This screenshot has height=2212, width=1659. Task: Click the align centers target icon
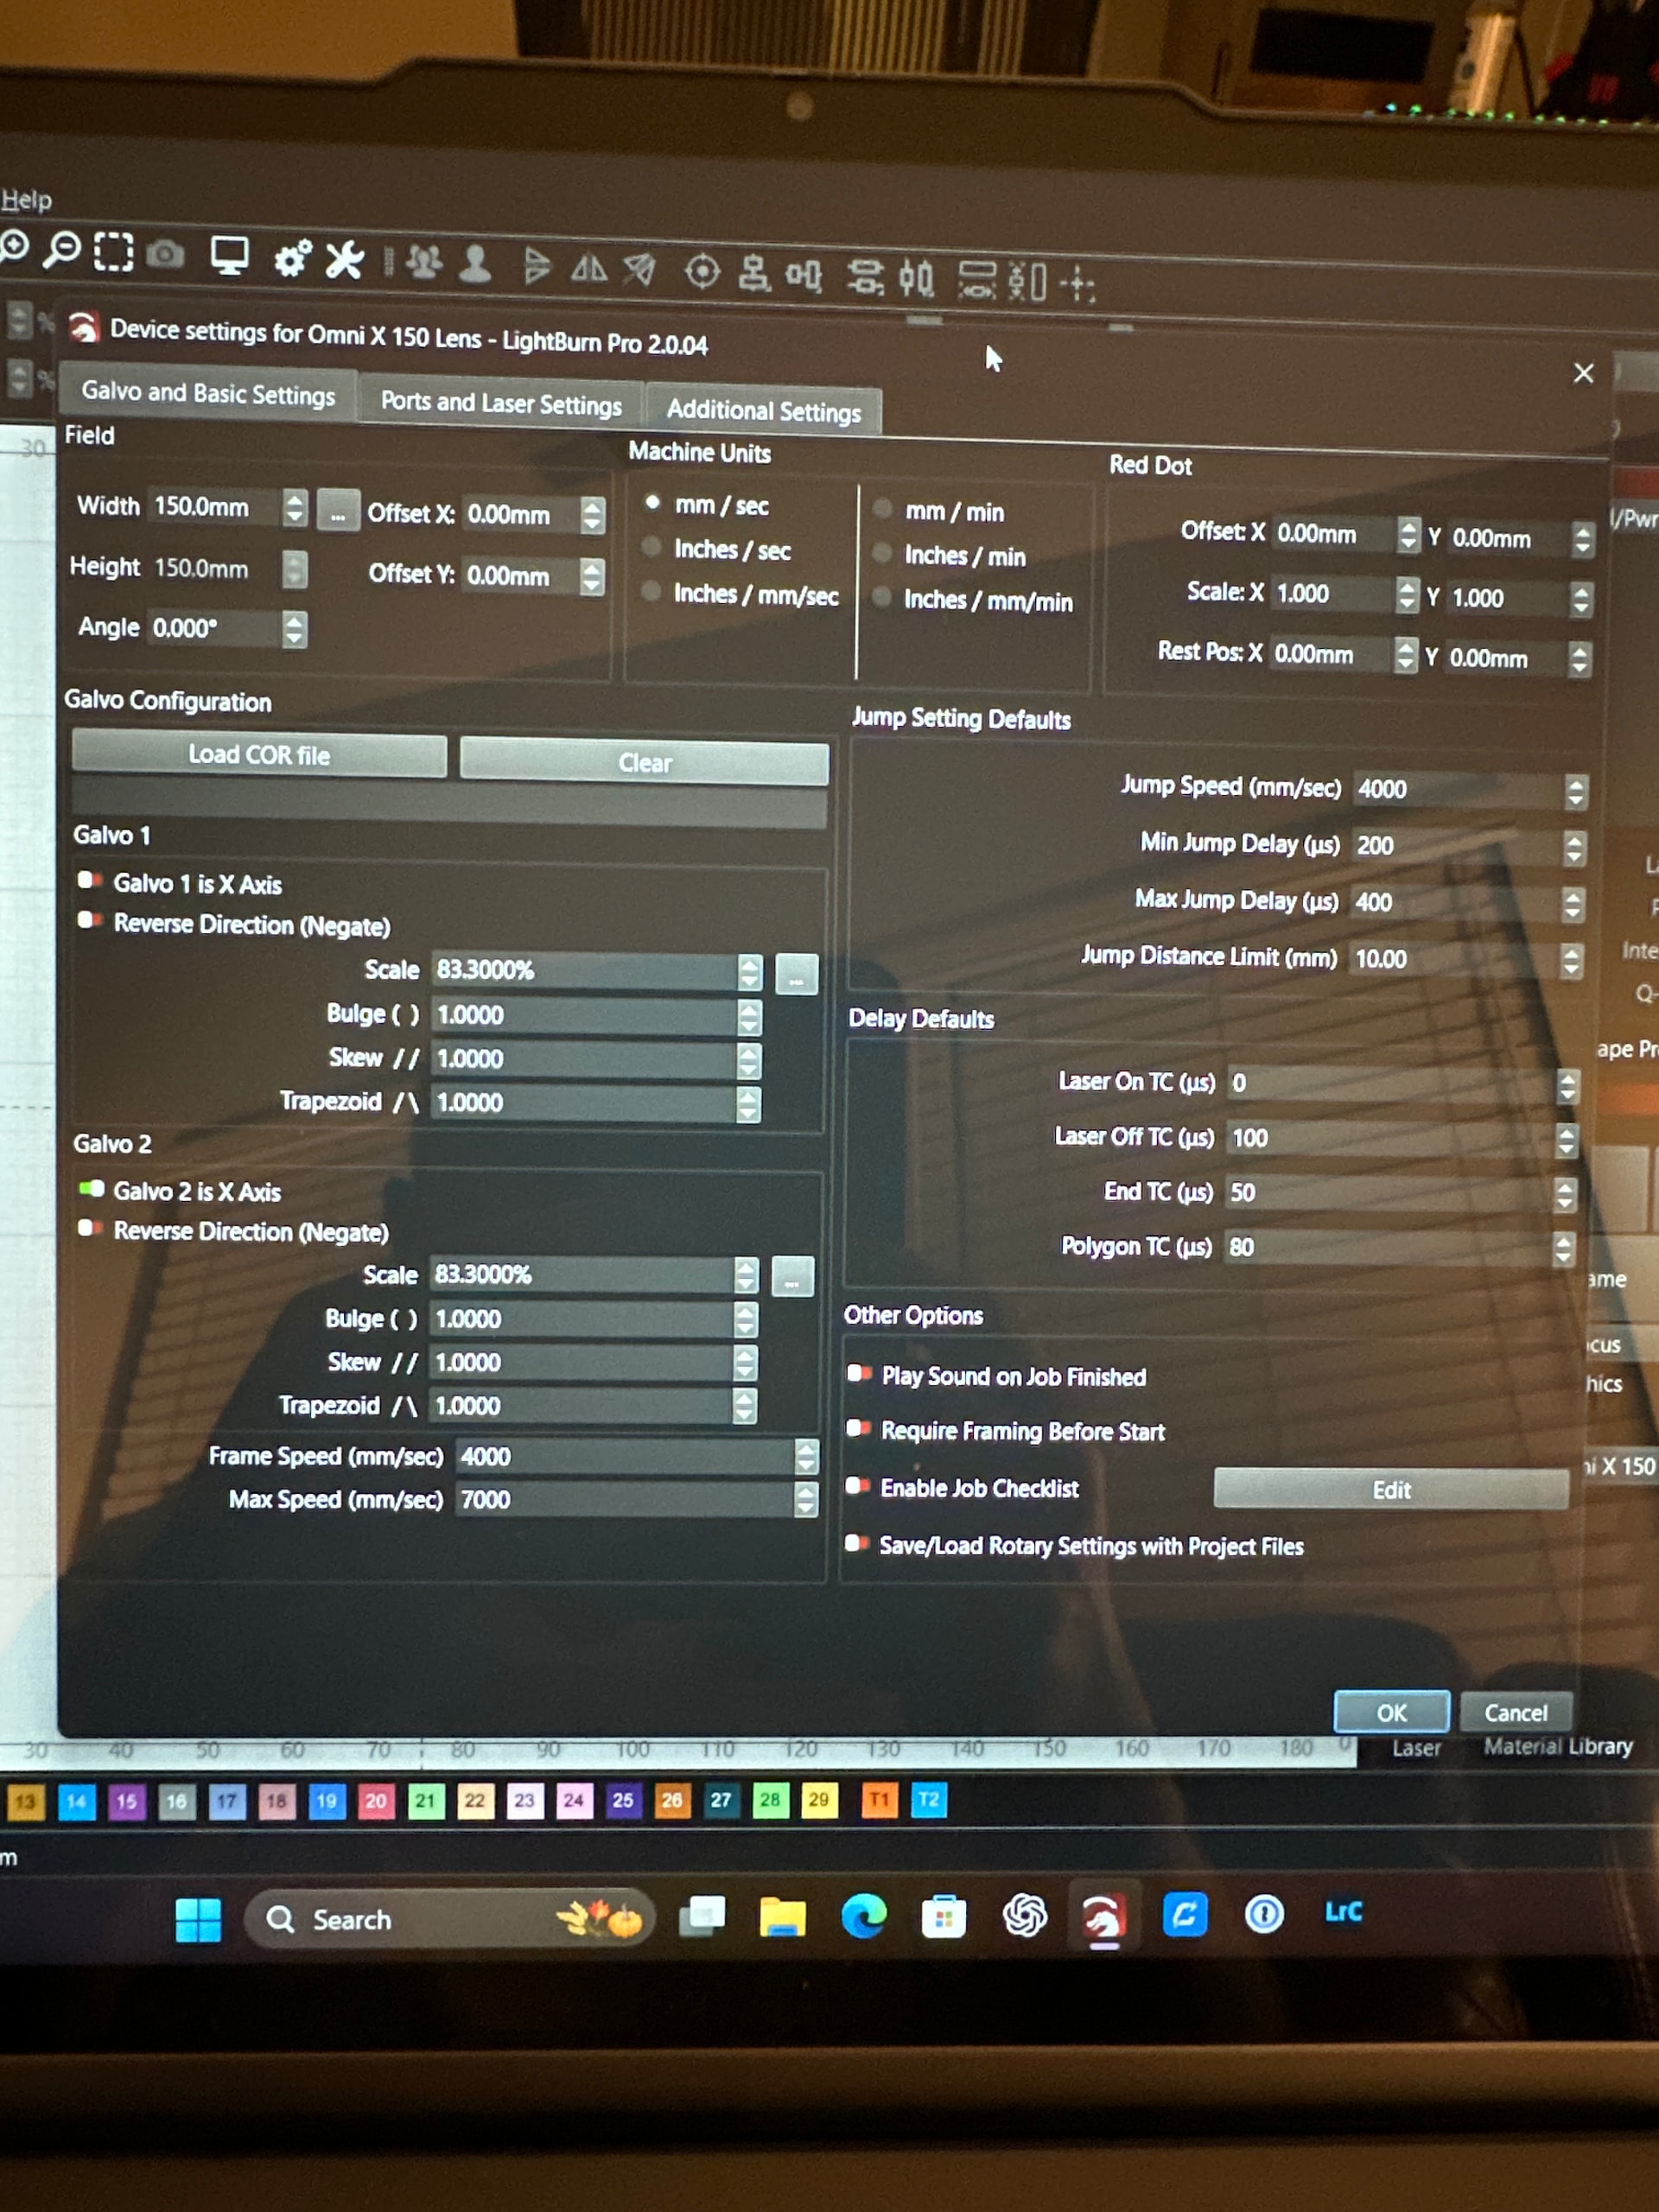click(702, 272)
